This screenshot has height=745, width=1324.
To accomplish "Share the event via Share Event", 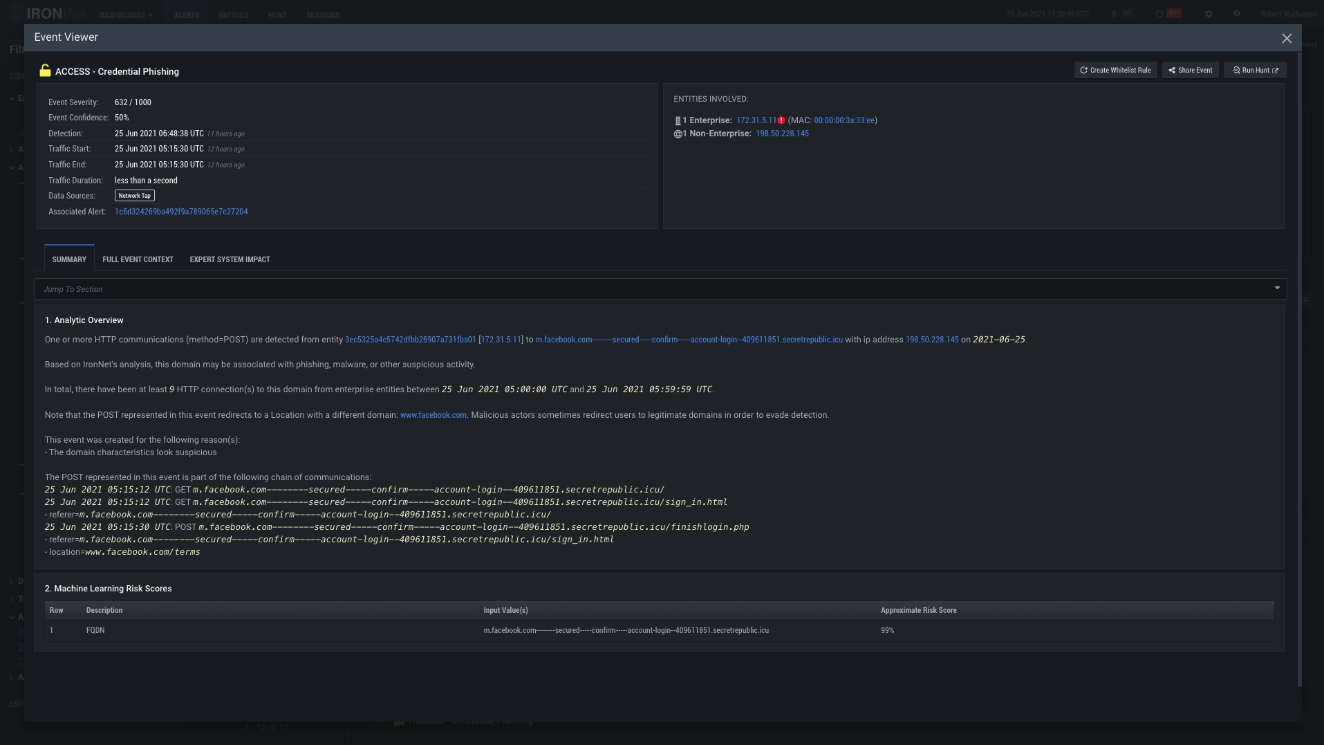I will 1190,70.
